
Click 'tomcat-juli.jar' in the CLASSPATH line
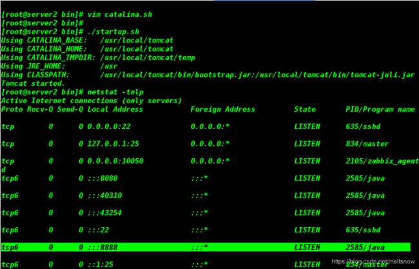click(382, 75)
